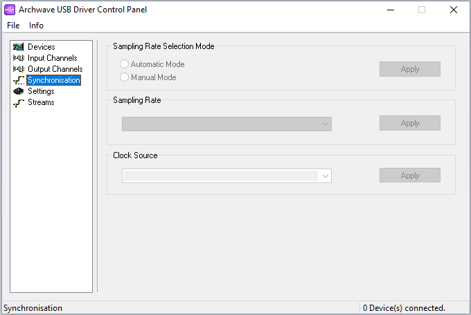Expand the Clock Source dropdown
The width and height of the screenshot is (471, 315).
tap(226, 175)
